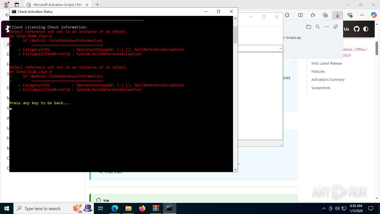Add a new browser tab

(97, 5)
